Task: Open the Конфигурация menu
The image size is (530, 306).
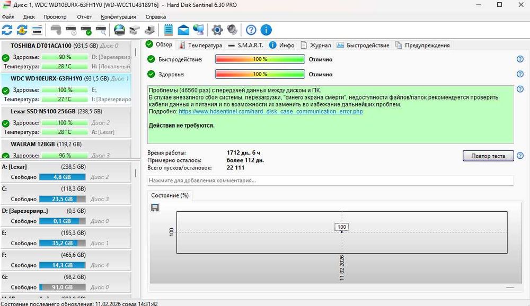Action: pos(118,16)
